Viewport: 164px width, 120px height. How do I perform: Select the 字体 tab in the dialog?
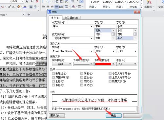point(55,18)
